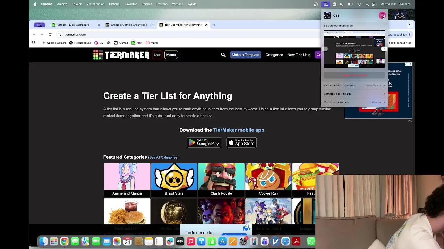The height and width of the screenshot is (249, 444).
Task: Open the Clash Royale category
Action: 221,180
